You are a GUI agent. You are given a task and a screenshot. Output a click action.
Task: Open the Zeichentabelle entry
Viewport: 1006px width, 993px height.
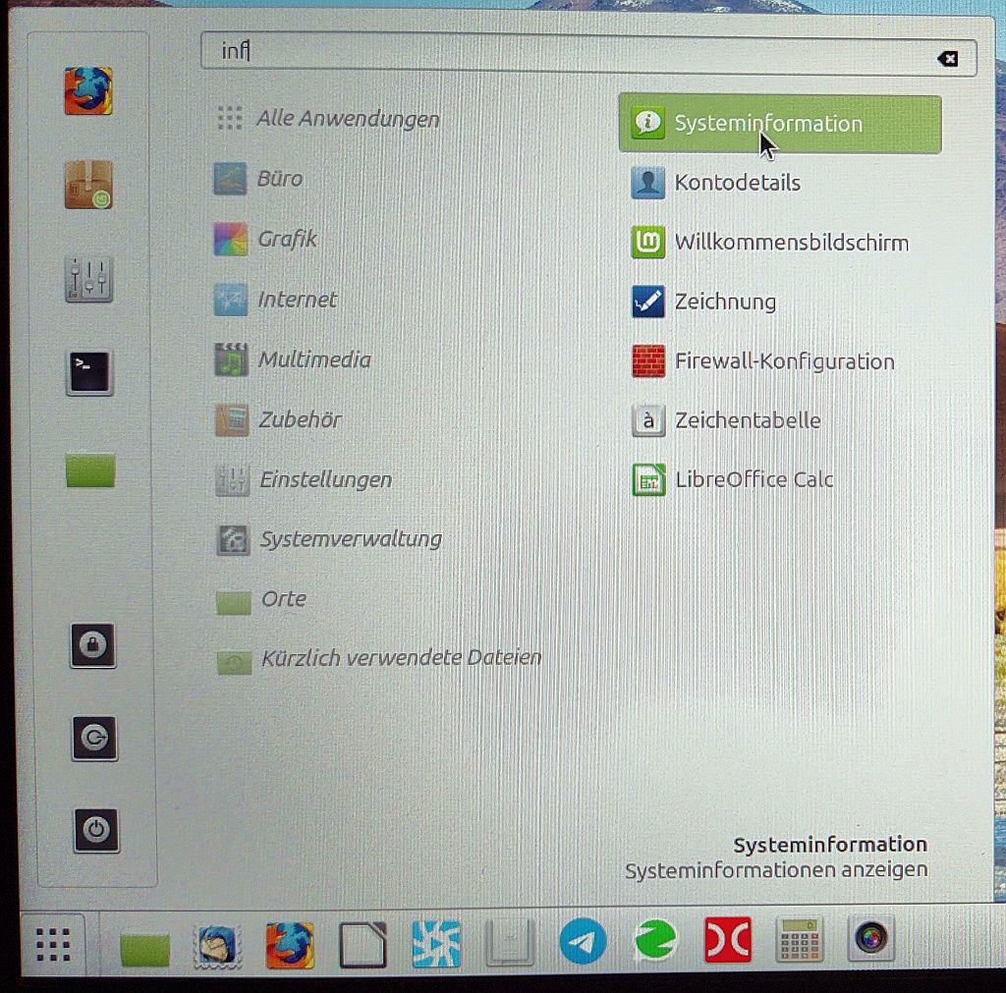747,420
